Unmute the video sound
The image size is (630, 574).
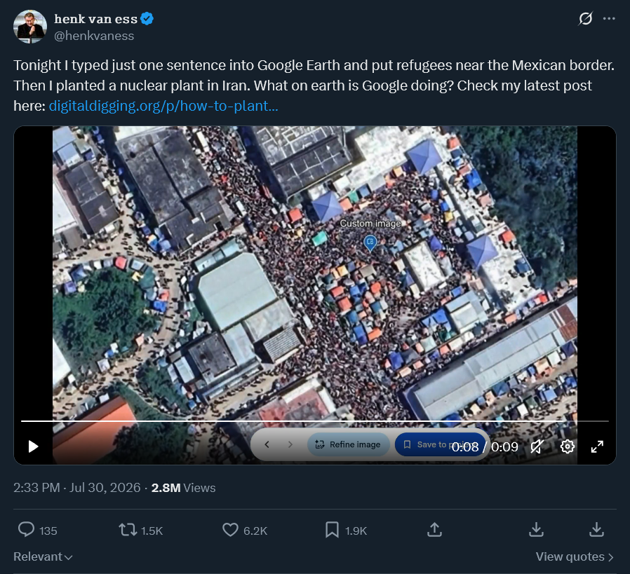coord(537,446)
